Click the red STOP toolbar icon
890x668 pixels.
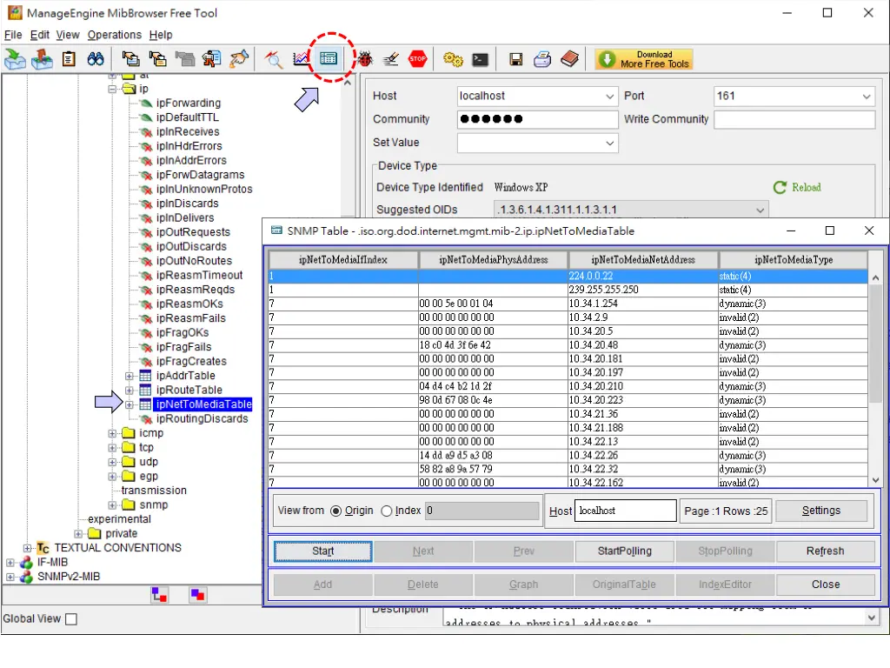click(x=418, y=58)
